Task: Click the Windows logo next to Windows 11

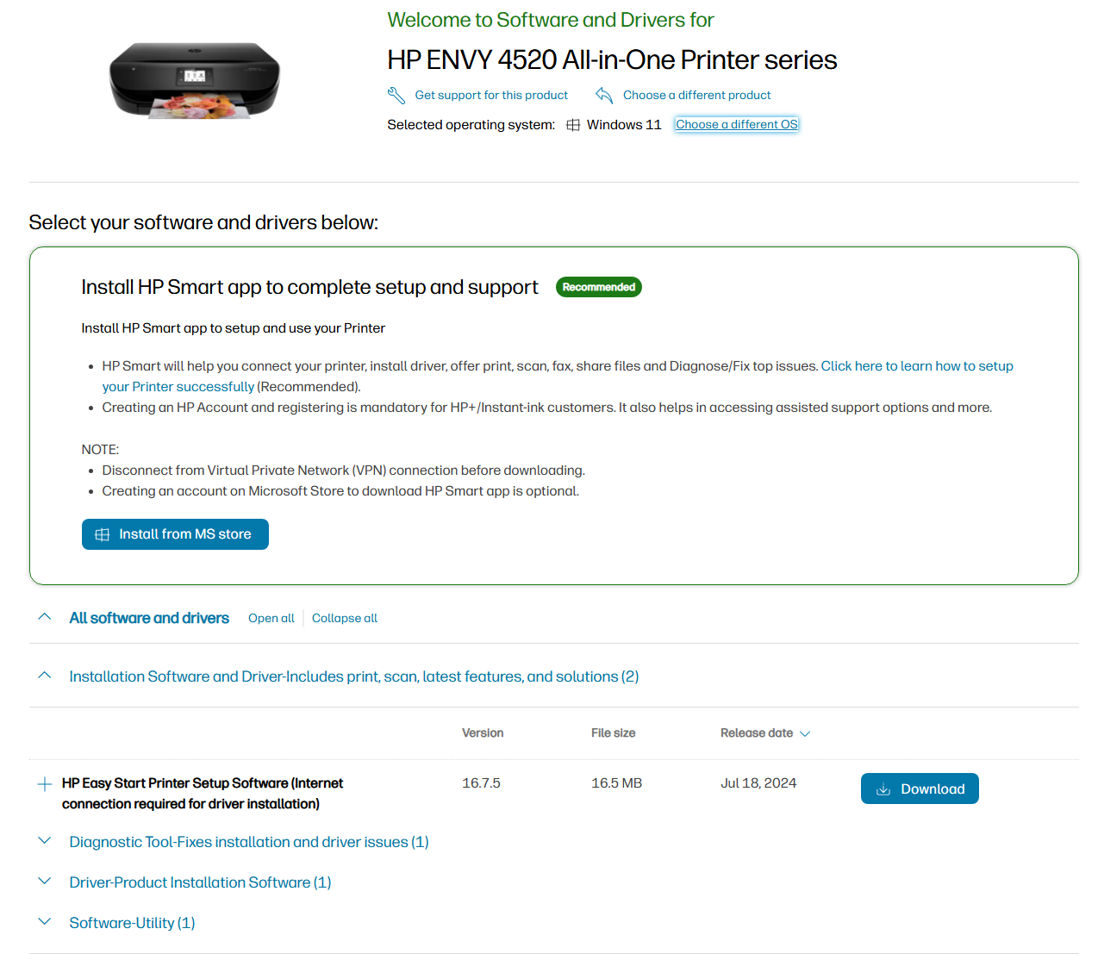Action: point(573,125)
